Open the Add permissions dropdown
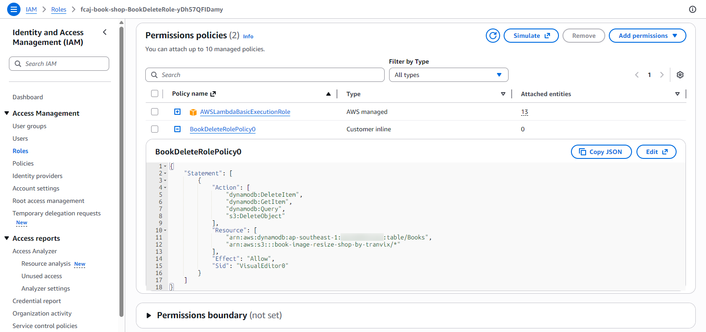 point(647,36)
